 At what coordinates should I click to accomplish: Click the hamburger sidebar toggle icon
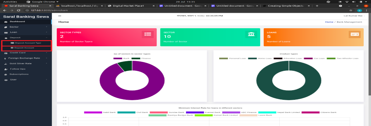[x=60, y=16]
